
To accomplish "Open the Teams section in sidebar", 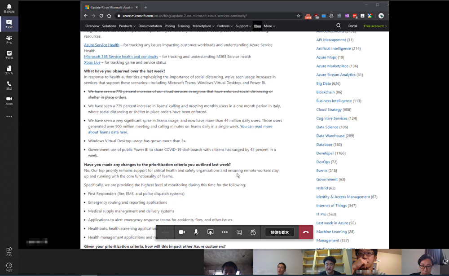I will point(9,39).
